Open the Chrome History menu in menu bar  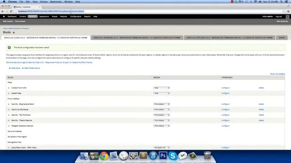coord(44,2)
